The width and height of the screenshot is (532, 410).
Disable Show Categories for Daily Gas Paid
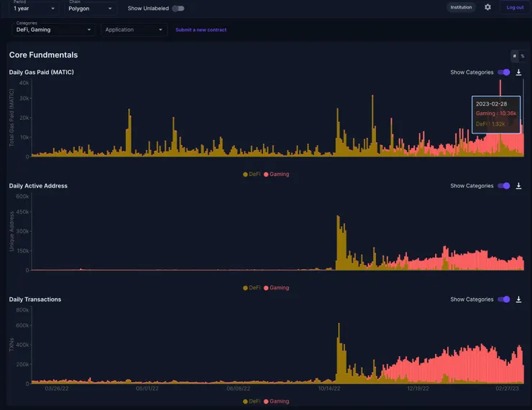pyautogui.click(x=504, y=73)
